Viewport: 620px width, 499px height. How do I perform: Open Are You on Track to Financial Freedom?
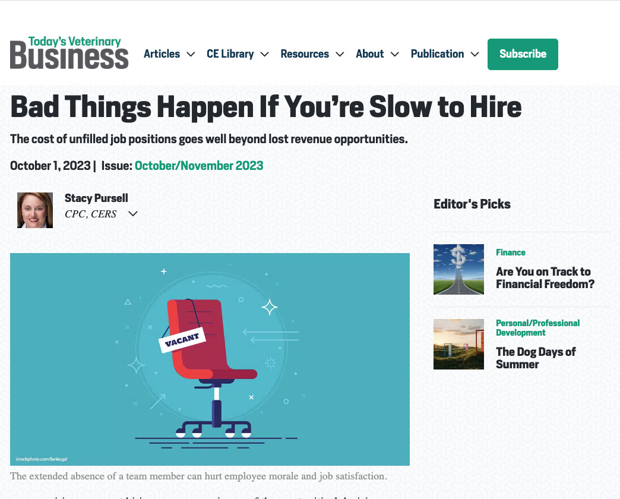[545, 277]
